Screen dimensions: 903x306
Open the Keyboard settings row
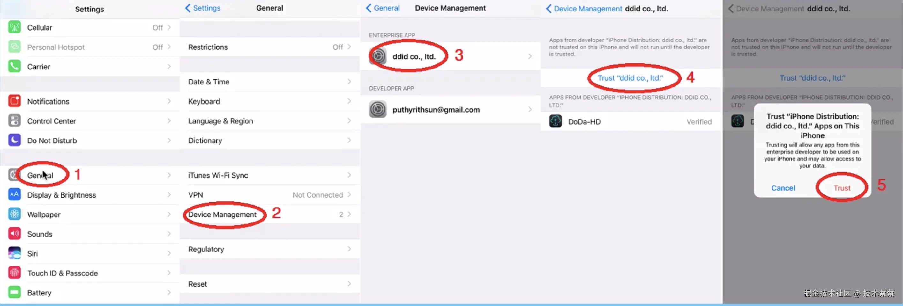tap(270, 101)
